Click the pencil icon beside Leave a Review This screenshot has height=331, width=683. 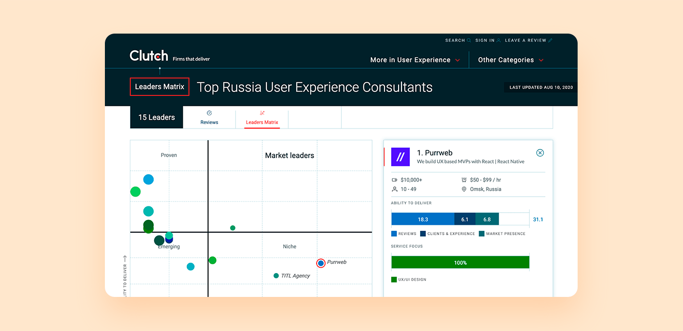(550, 40)
